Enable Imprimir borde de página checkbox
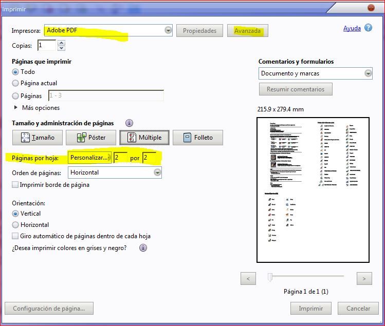The width and height of the screenshot is (385, 326). pyautogui.click(x=15, y=184)
